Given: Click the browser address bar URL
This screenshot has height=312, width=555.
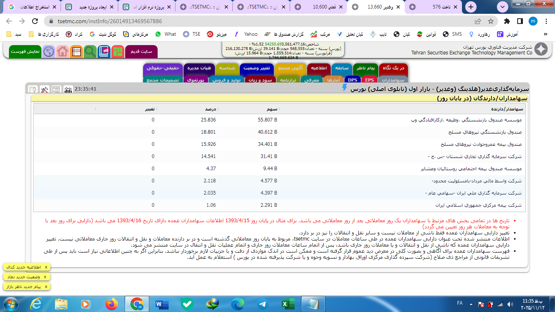Looking at the screenshot, I should (x=110, y=21).
